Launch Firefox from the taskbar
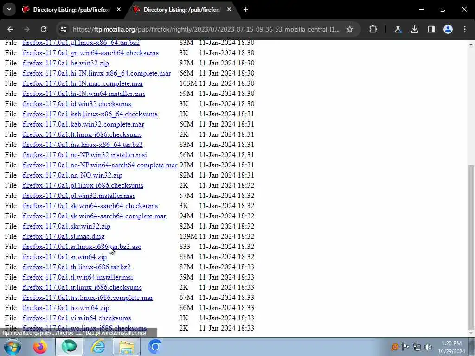Screen dimensions: 475x356 [x=40, y=347]
